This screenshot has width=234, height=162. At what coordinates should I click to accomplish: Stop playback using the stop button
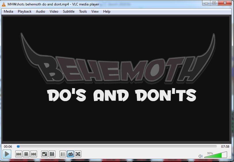pyautogui.click(x=26, y=154)
